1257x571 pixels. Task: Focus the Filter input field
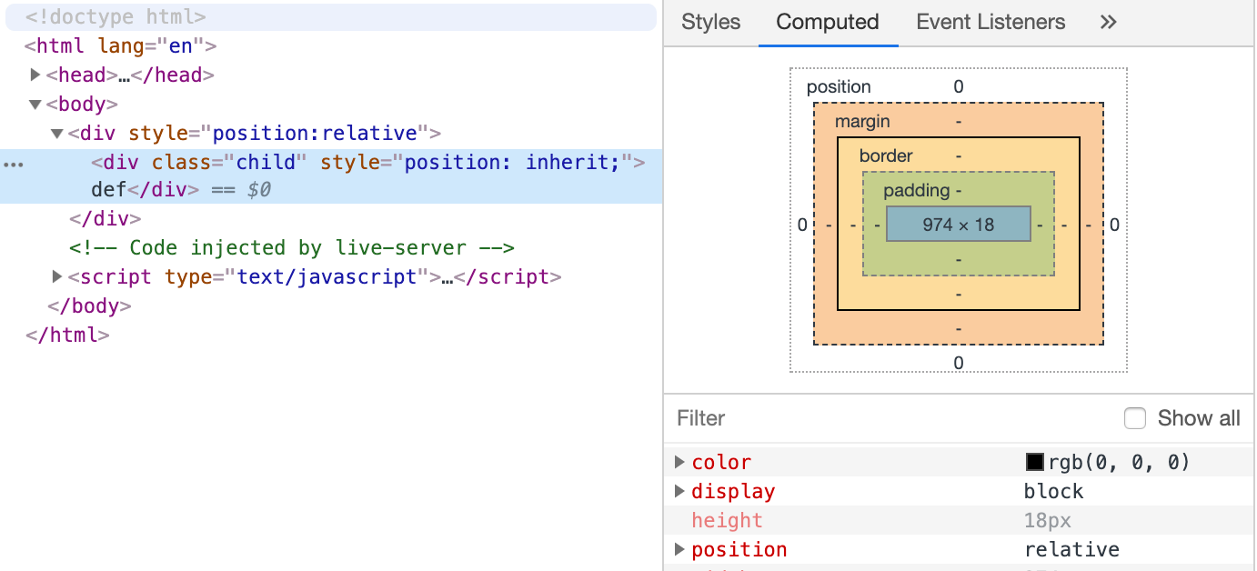pos(891,418)
